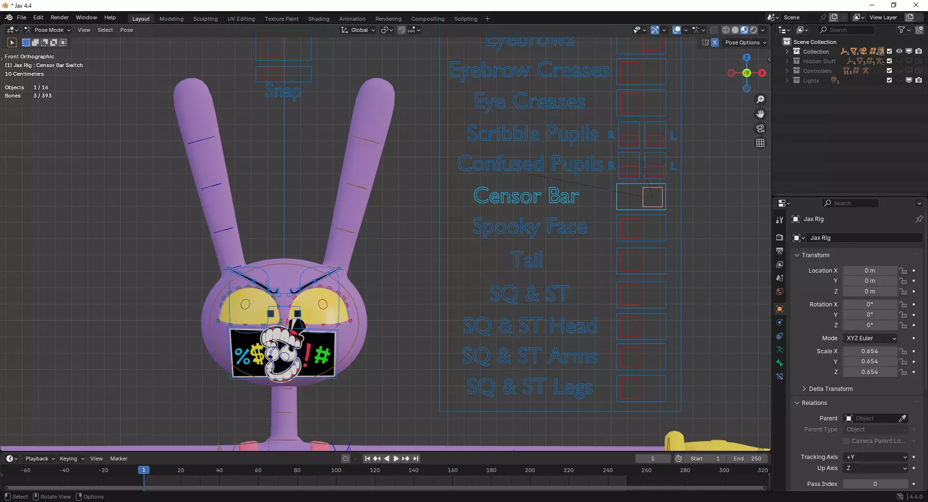This screenshot has height=502, width=928.
Task: Open the Bone Constraints properties tab
Action: 779,376
